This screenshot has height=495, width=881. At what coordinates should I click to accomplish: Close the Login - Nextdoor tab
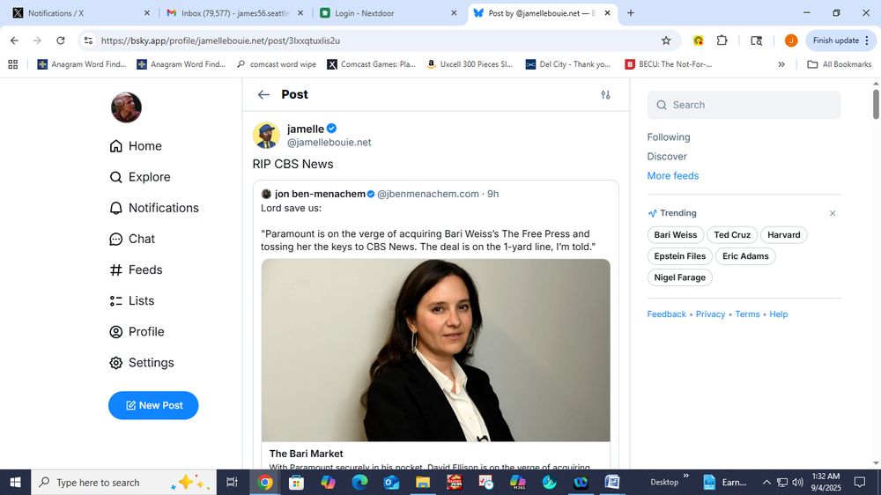coord(454,13)
